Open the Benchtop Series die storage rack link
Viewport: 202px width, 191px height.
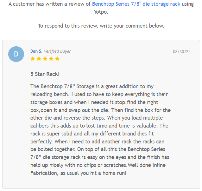[x=136, y=4]
